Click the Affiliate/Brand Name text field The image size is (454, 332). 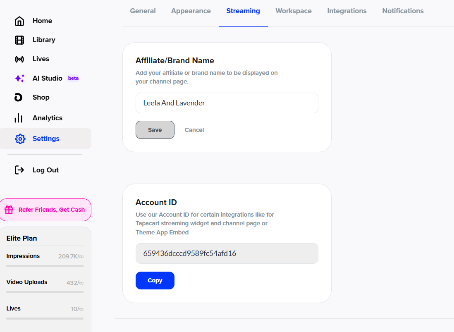[227, 103]
